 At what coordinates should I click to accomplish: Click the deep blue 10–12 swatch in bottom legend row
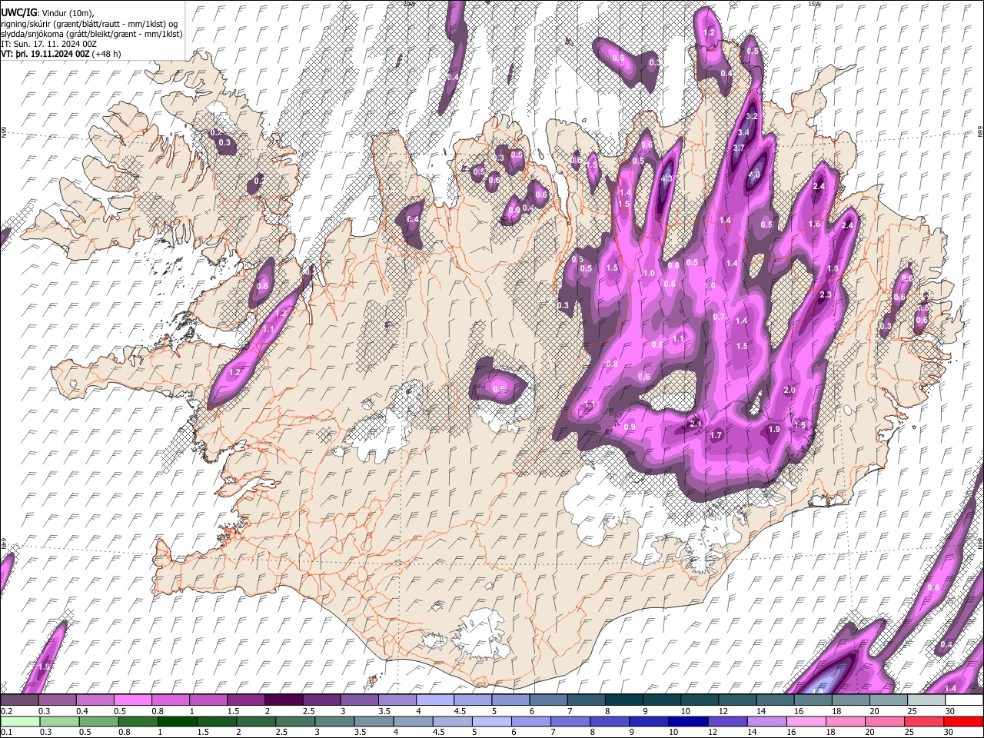pos(686,721)
